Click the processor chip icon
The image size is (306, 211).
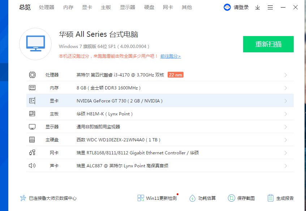click(x=32, y=75)
